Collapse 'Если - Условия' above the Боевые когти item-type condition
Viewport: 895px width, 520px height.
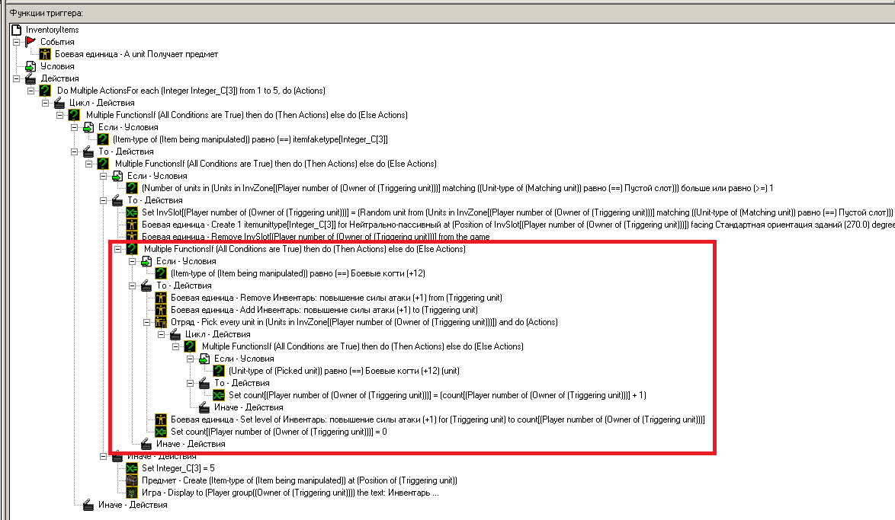(132, 261)
